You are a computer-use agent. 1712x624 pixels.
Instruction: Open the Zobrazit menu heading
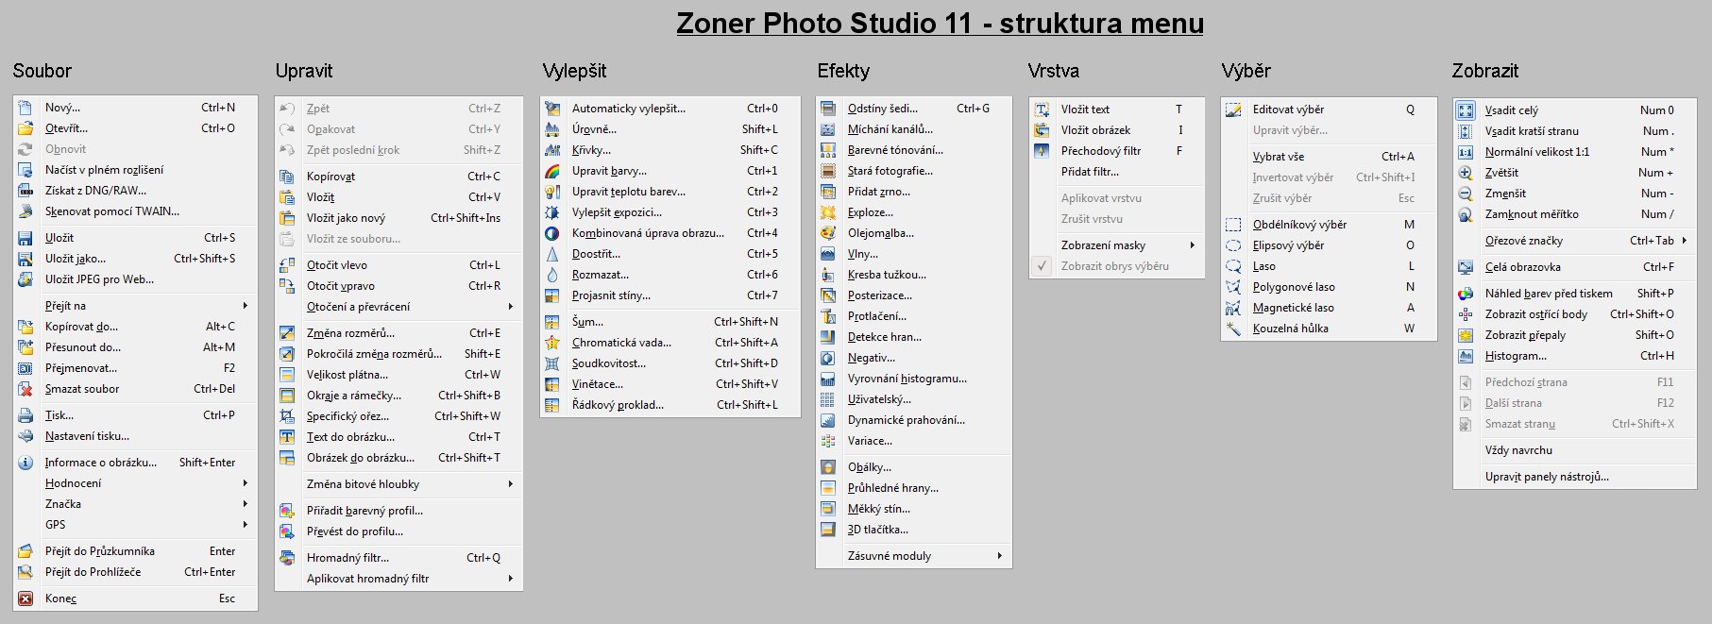point(1485,71)
